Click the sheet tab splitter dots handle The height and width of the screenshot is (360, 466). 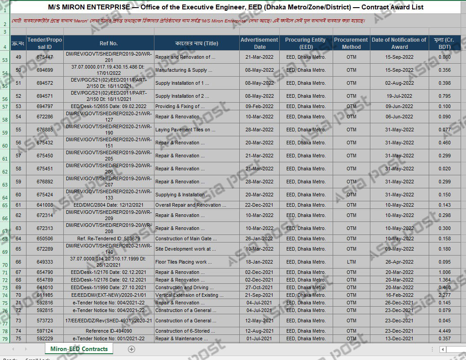point(432,349)
